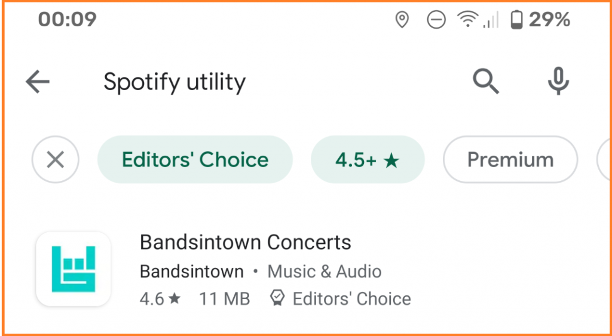Image resolution: width=612 pixels, height=336 pixels.
Task: Tap the 11 MB size label
Action: 224,298
